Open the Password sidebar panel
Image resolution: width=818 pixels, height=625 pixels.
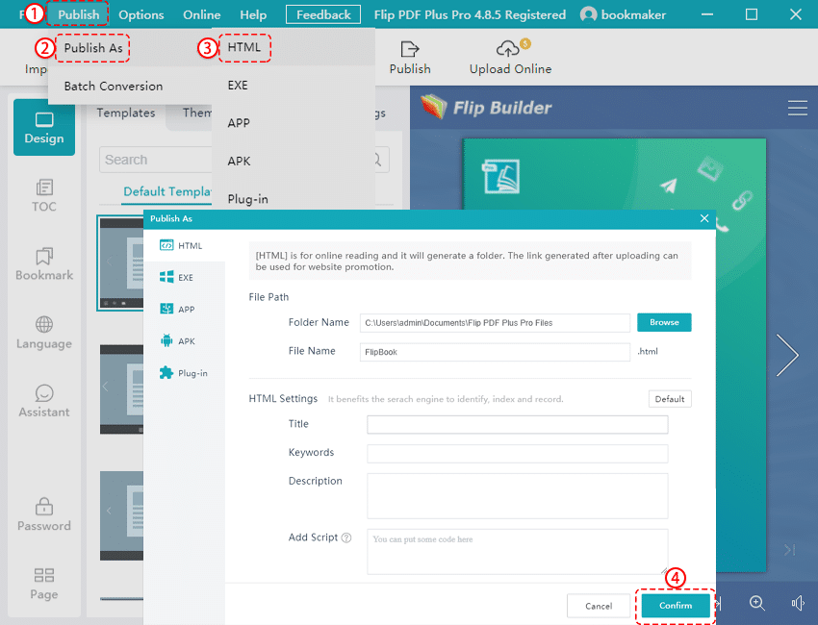[44, 514]
